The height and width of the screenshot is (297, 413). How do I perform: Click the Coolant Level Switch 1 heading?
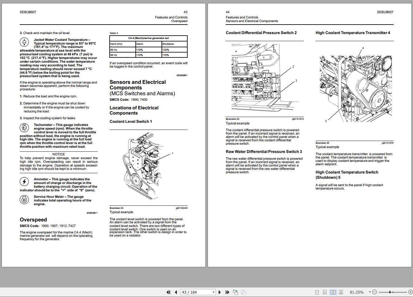pyautogui.click(x=131, y=121)
